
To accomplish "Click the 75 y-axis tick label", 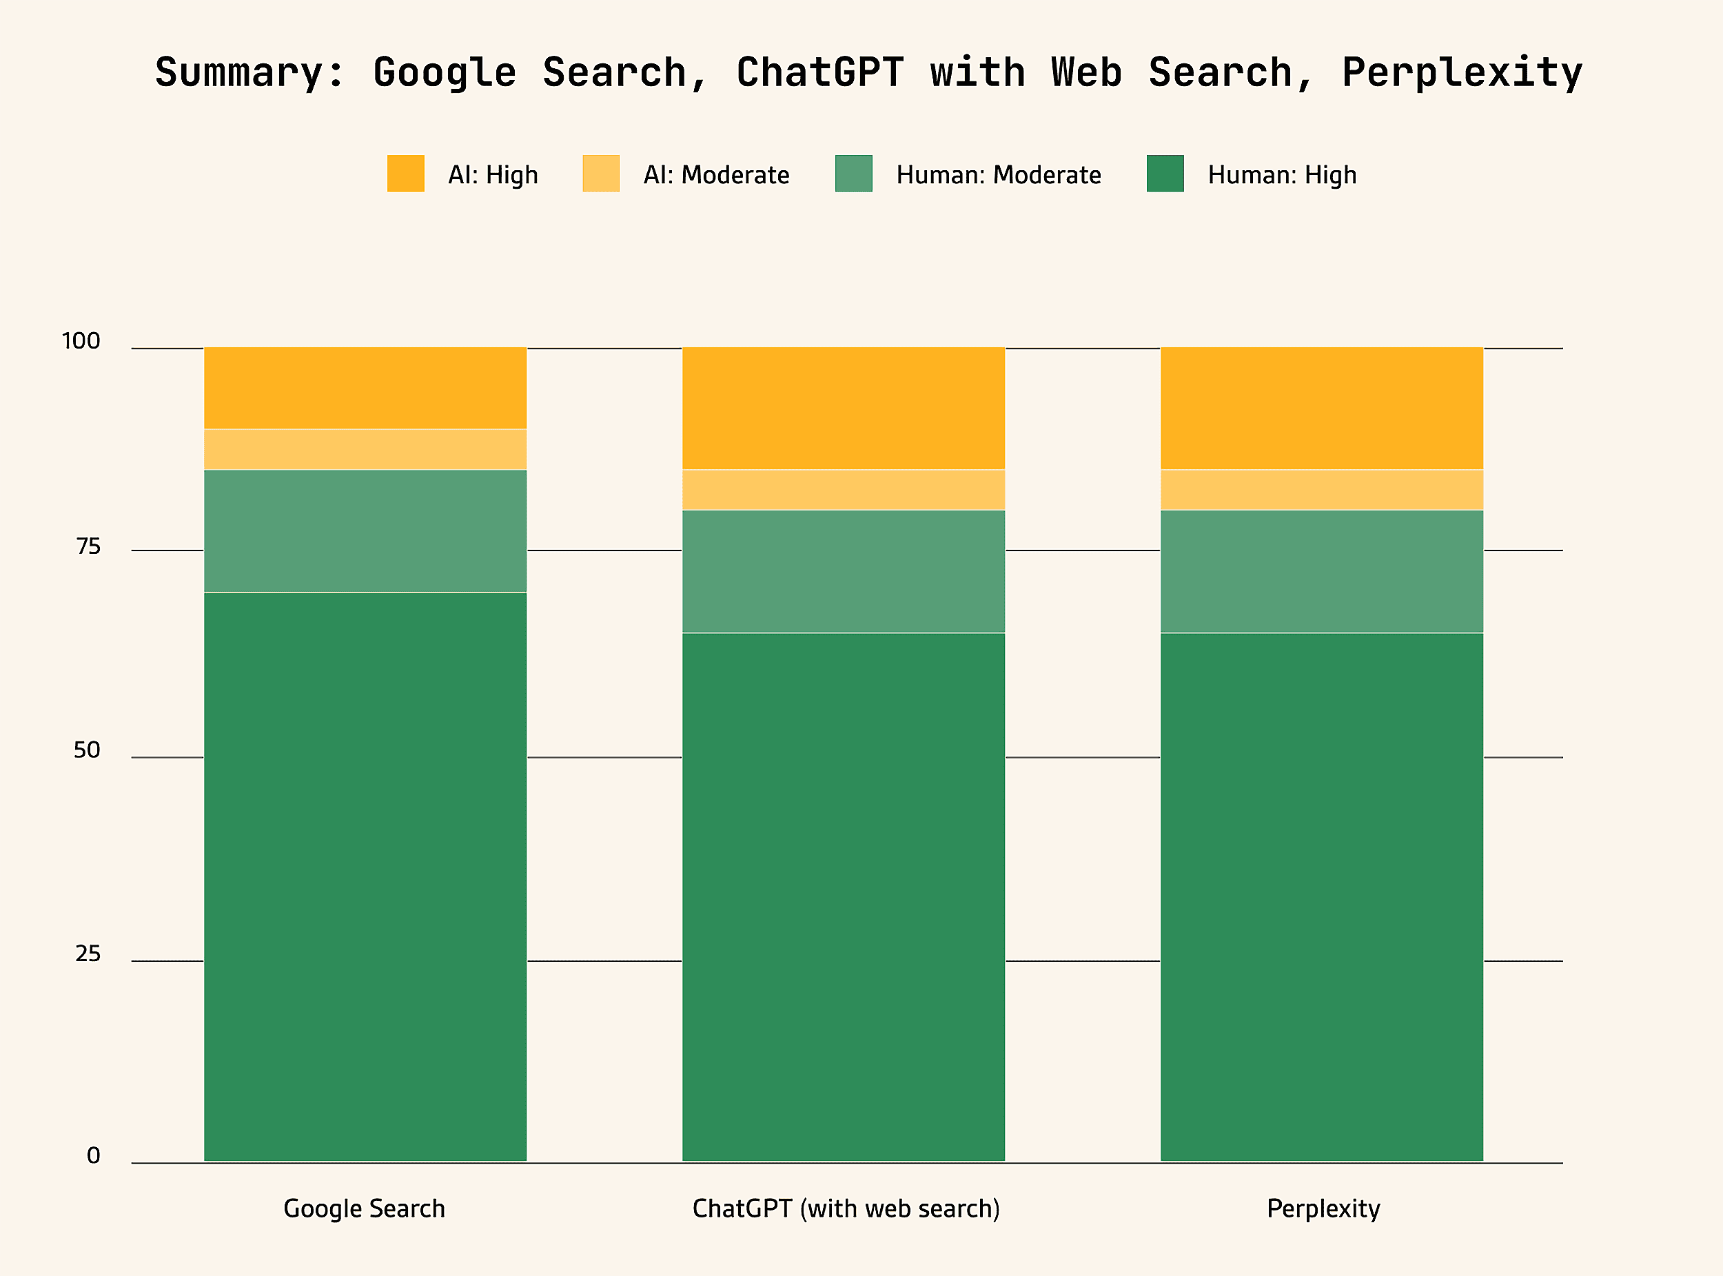I will click(x=88, y=547).
